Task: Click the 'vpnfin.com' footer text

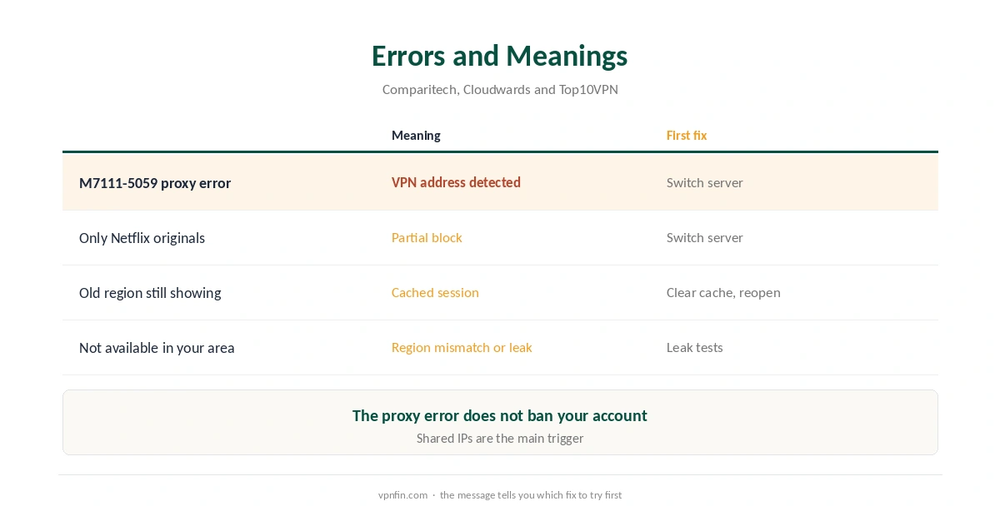Action: pos(402,494)
